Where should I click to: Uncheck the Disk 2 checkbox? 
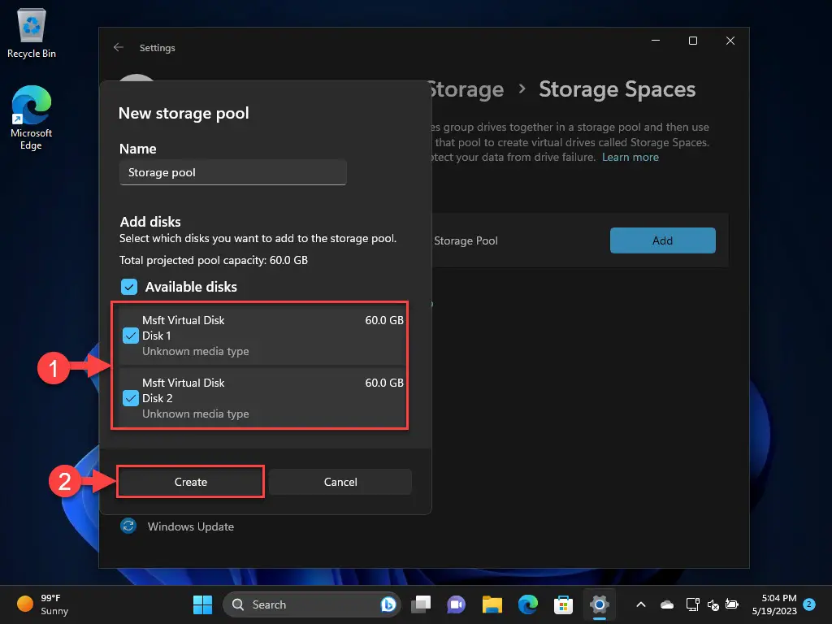click(x=131, y=398)
